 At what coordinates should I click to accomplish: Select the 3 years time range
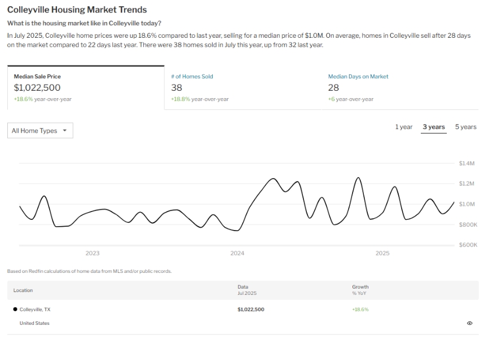(434, 127)
